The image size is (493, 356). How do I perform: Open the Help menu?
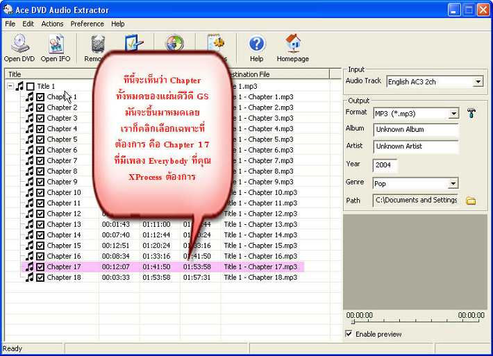pos(117,24)
